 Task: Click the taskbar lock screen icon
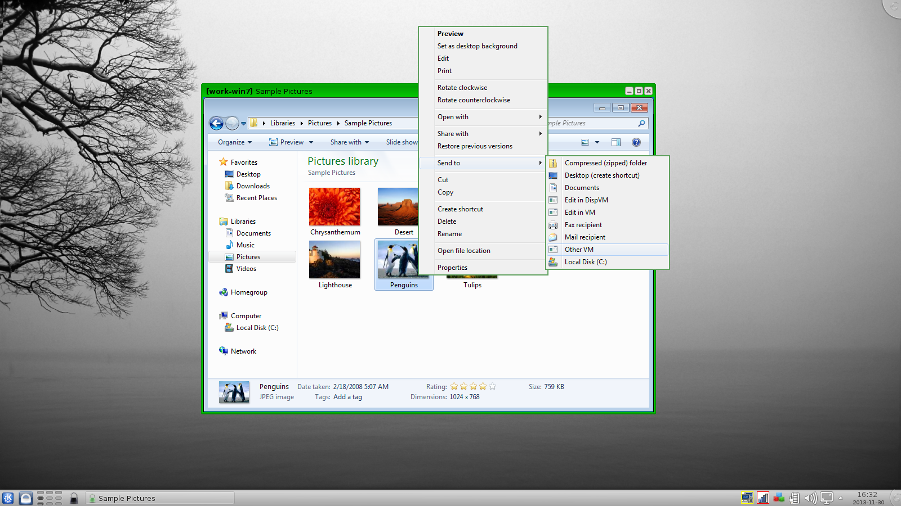tap(74, 498)
